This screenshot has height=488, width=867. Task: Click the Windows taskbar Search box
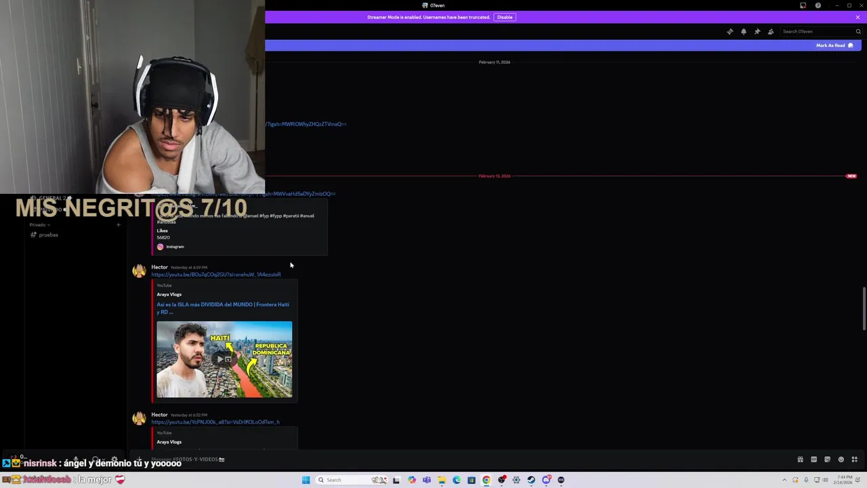(352, 480)
